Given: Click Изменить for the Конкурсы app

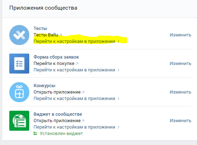Looking at the screenshot, I should 181,92.
